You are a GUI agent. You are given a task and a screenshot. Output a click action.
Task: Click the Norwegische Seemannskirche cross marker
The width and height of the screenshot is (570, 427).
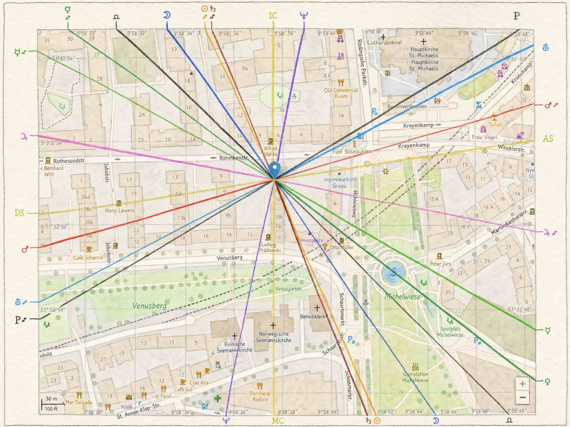point(273,325)
